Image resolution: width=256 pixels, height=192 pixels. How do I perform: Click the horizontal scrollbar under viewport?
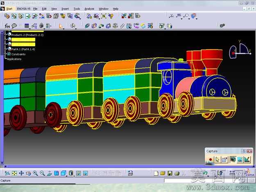pyautogui.click(x=128, y=166)
